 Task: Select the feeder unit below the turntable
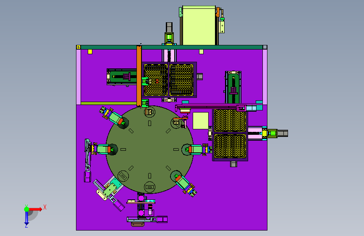(146, 209)
